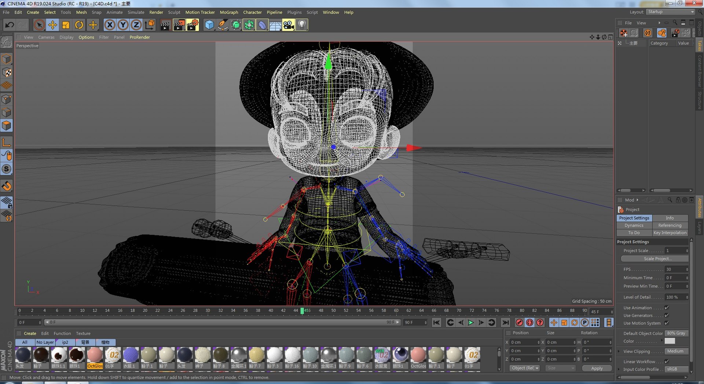The height and width of the screenshot is (384, 704).
Task: Click the Floor environment icon
Action: tap(275, 25)
